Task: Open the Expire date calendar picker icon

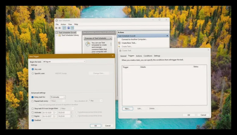Action: pyautogui.click(x=55, y=116)
